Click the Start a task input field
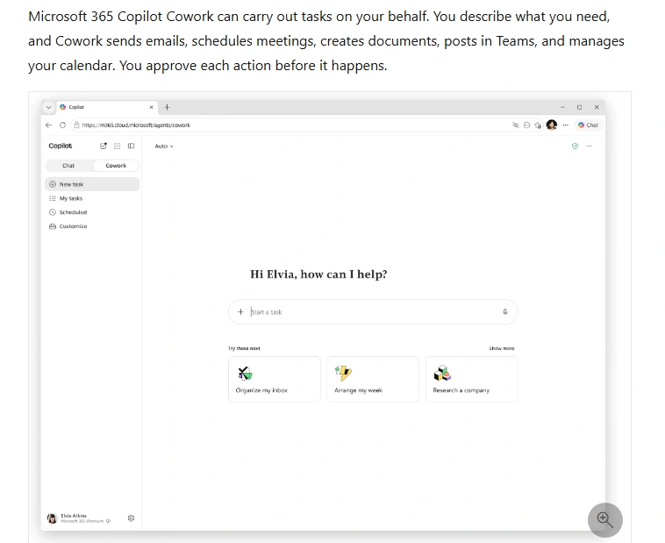The height and width of the screenshot is (543, 665). (373, 311)
